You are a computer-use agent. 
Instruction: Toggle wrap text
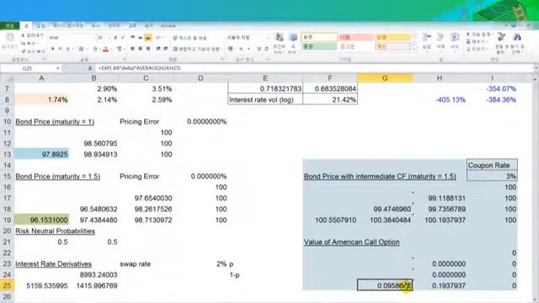pyautogui.click(x=189, y=37)
